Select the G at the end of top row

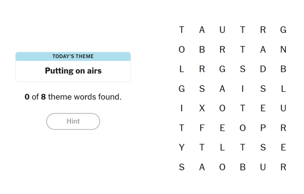[x=283, y=30]
